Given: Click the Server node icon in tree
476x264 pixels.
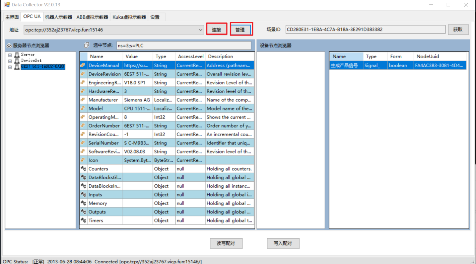Looking at the screenshot, I should 17,55.
